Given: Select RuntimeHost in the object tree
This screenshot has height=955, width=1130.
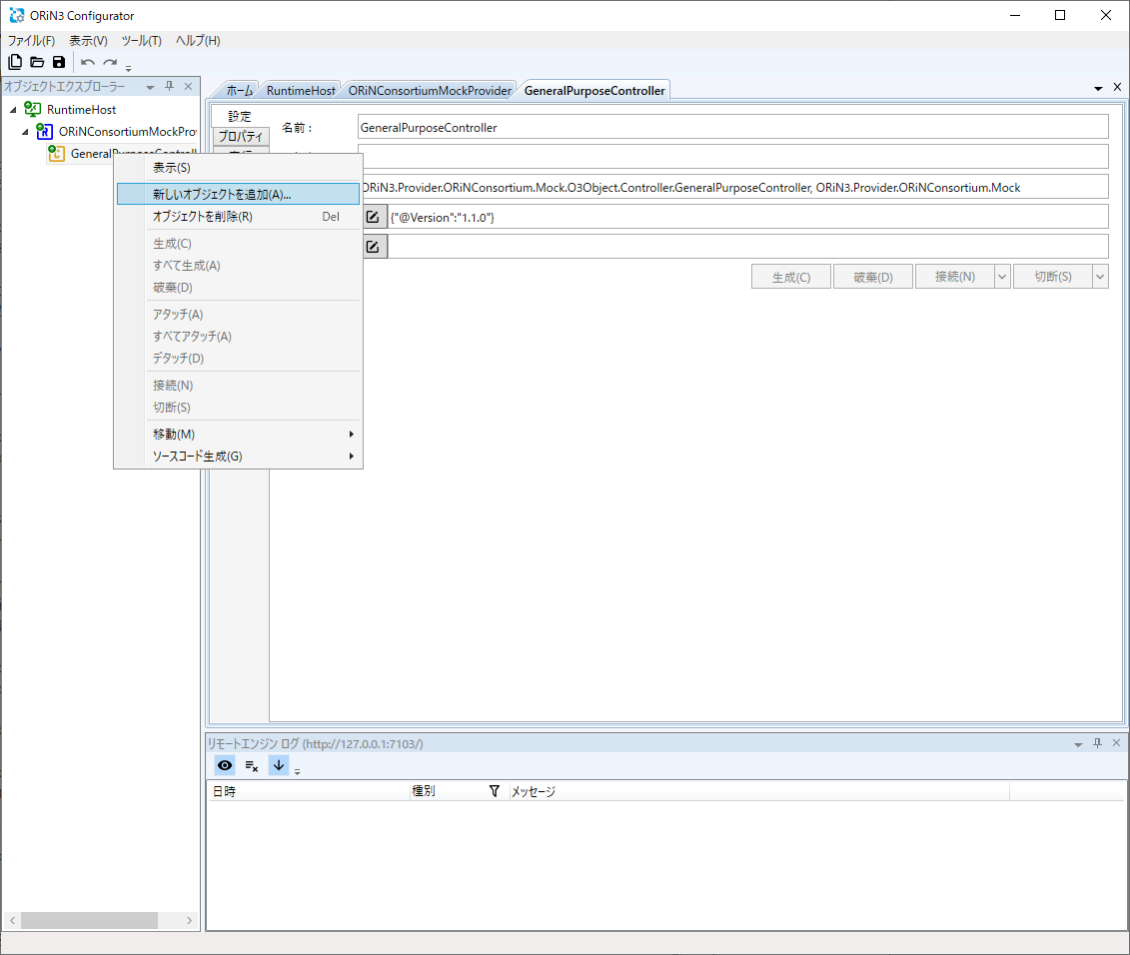Looking at the screenshot, I should point(82,110).
